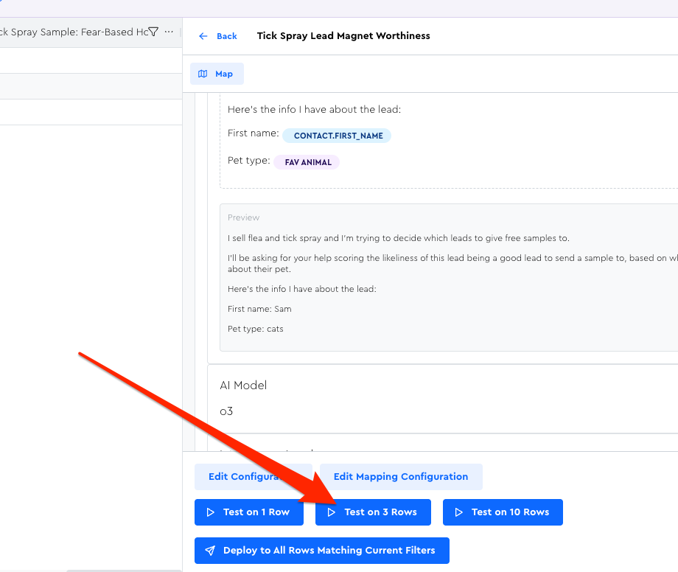The image size is (678, 572).
Task: Click paper plane icon on Deploy button
Action: [211, 551]
